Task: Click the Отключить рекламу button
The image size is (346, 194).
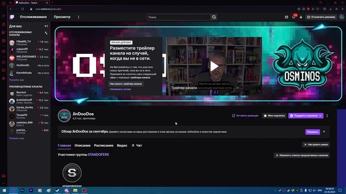Action: click(321, 17)
